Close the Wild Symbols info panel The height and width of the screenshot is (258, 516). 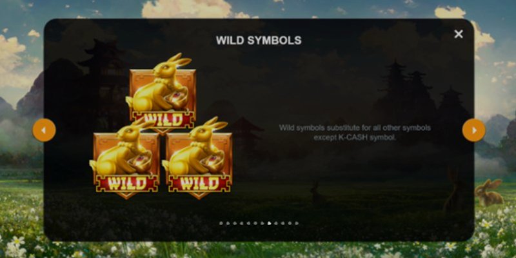[459, 34]
